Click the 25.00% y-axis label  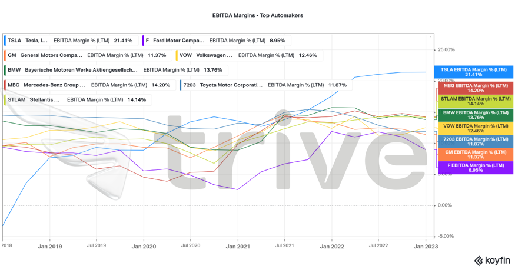[x=446, y=49]
